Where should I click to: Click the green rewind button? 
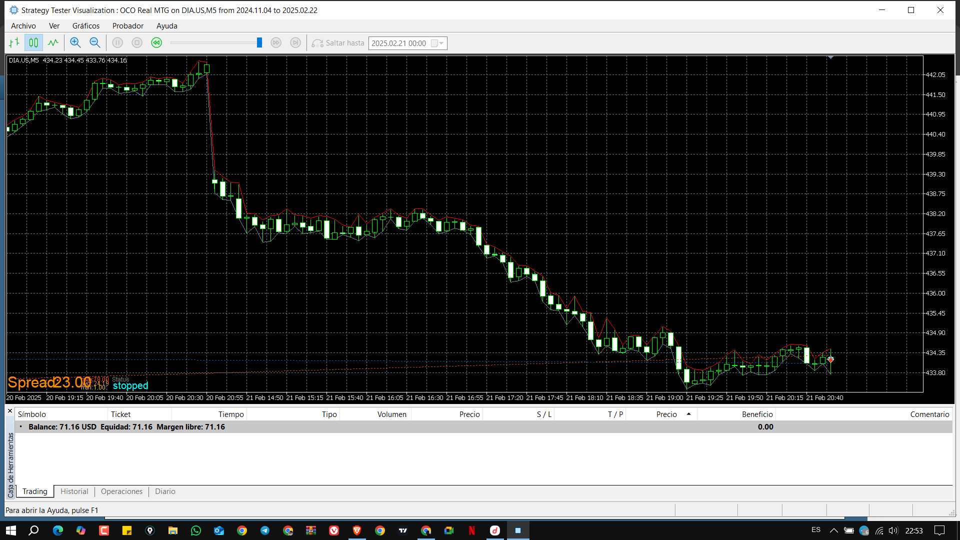tap(156, 43)
